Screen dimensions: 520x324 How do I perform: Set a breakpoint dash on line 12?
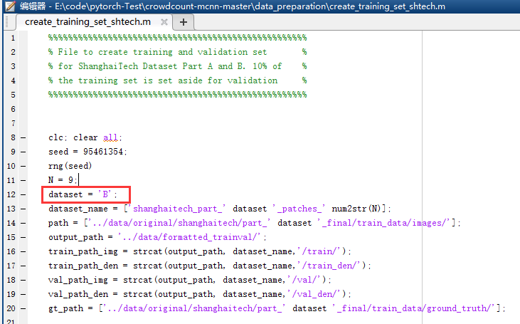[x=23, y=194]
